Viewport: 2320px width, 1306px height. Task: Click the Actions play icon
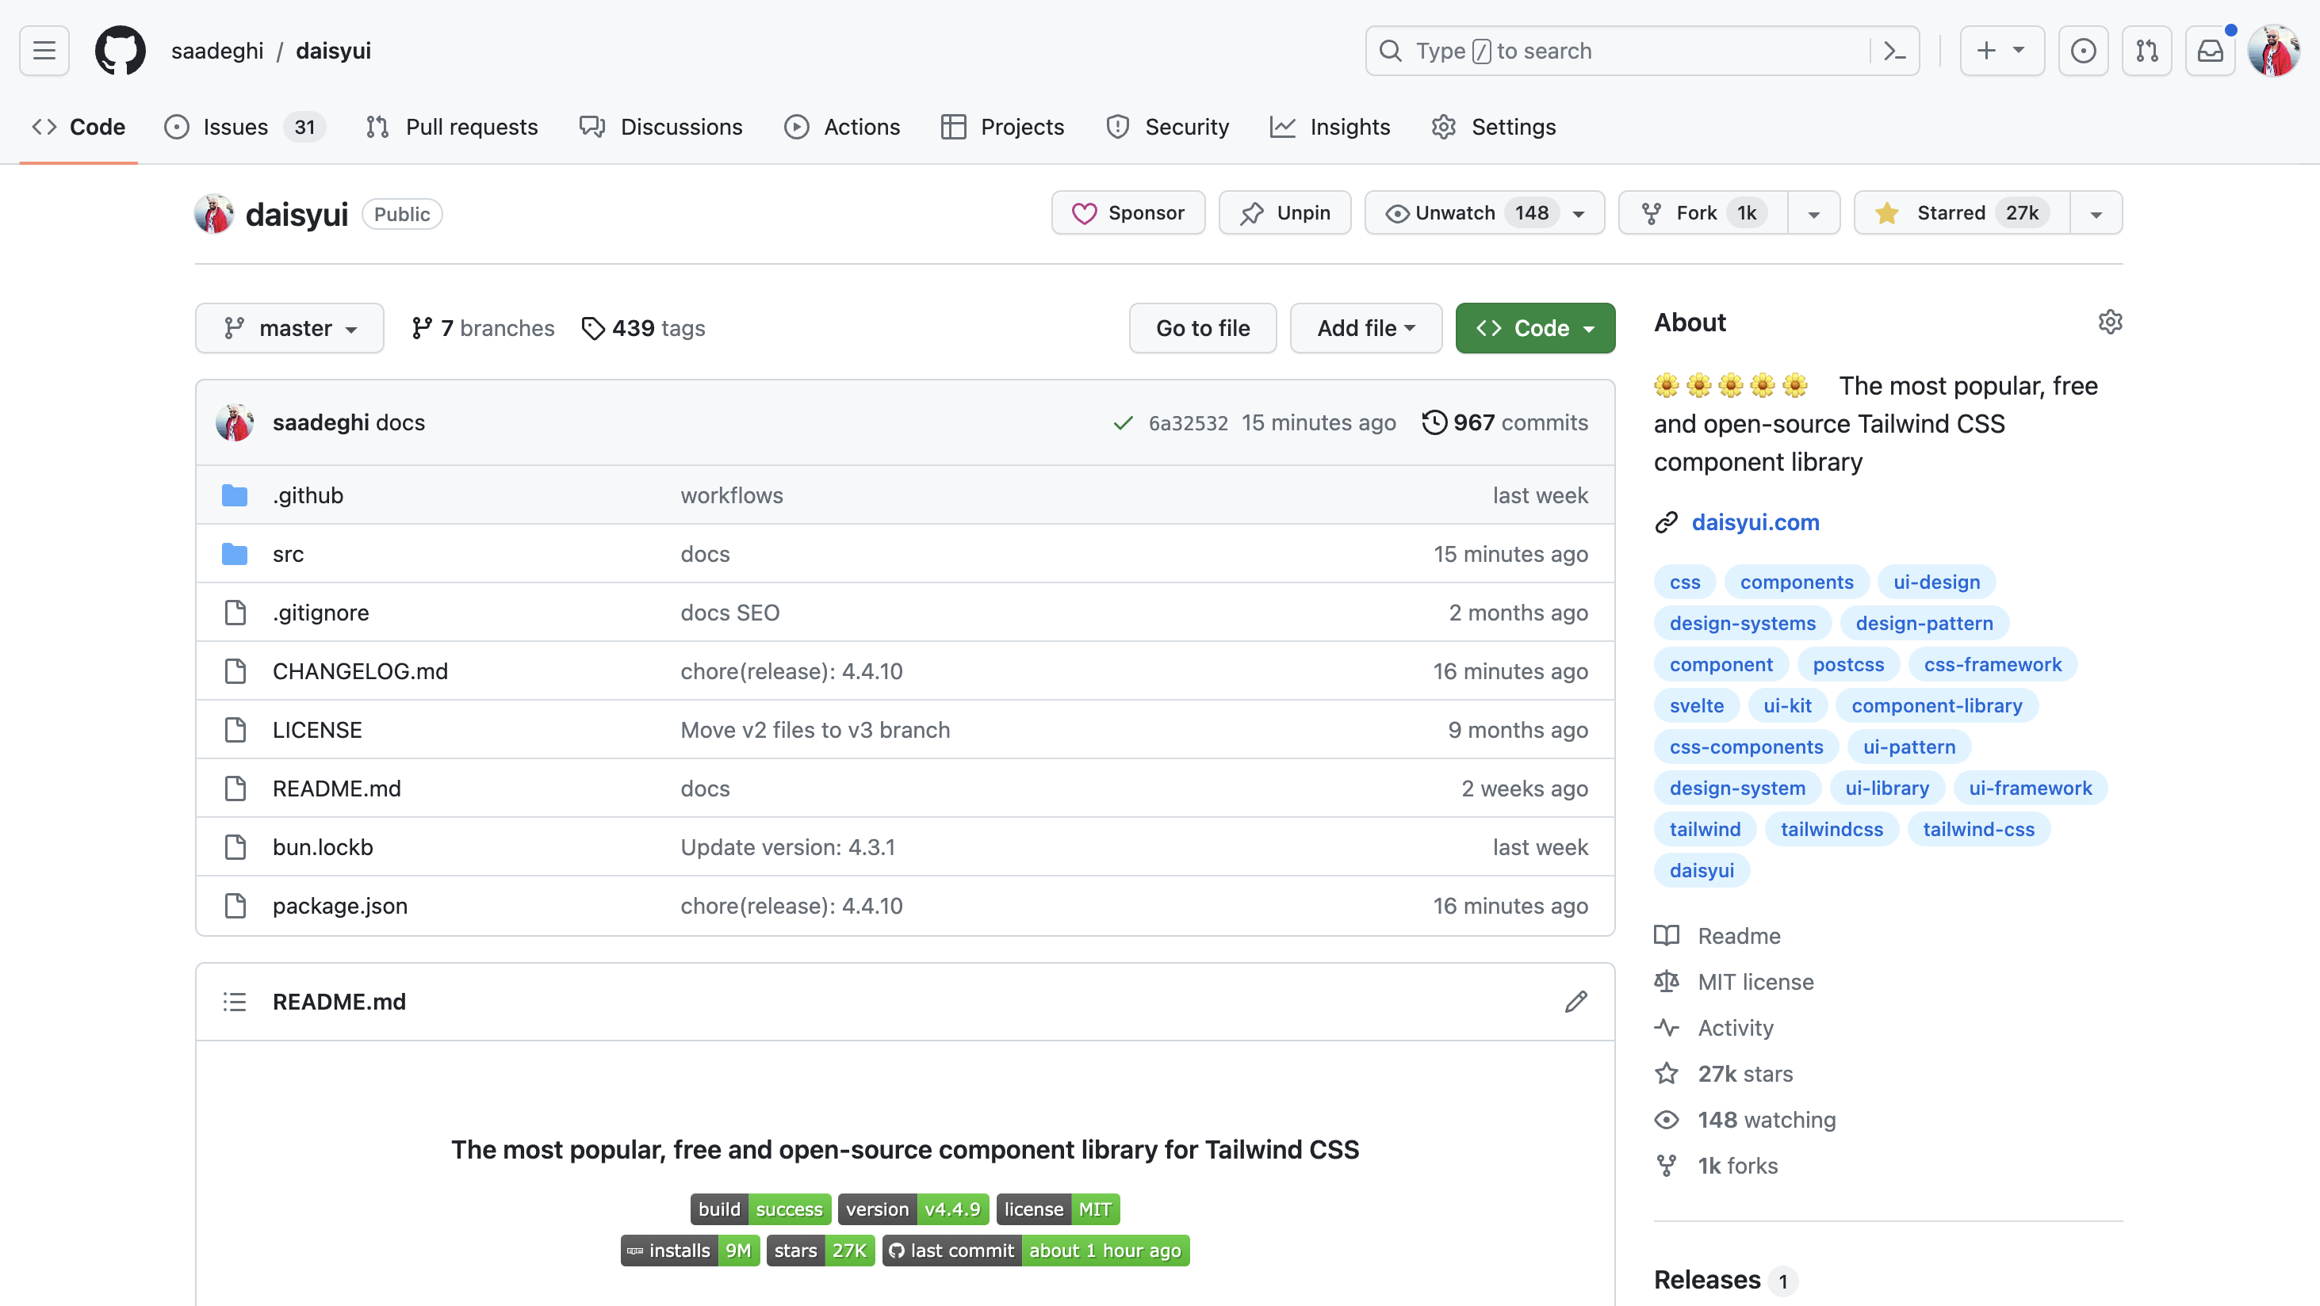pos(795,126)
